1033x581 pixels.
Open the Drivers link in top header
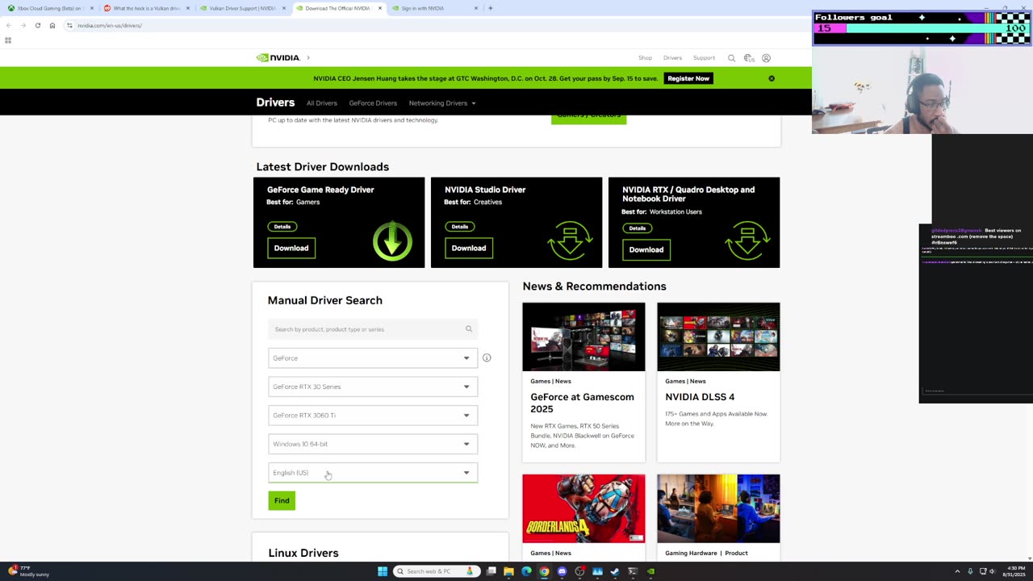tap(672, 58)
